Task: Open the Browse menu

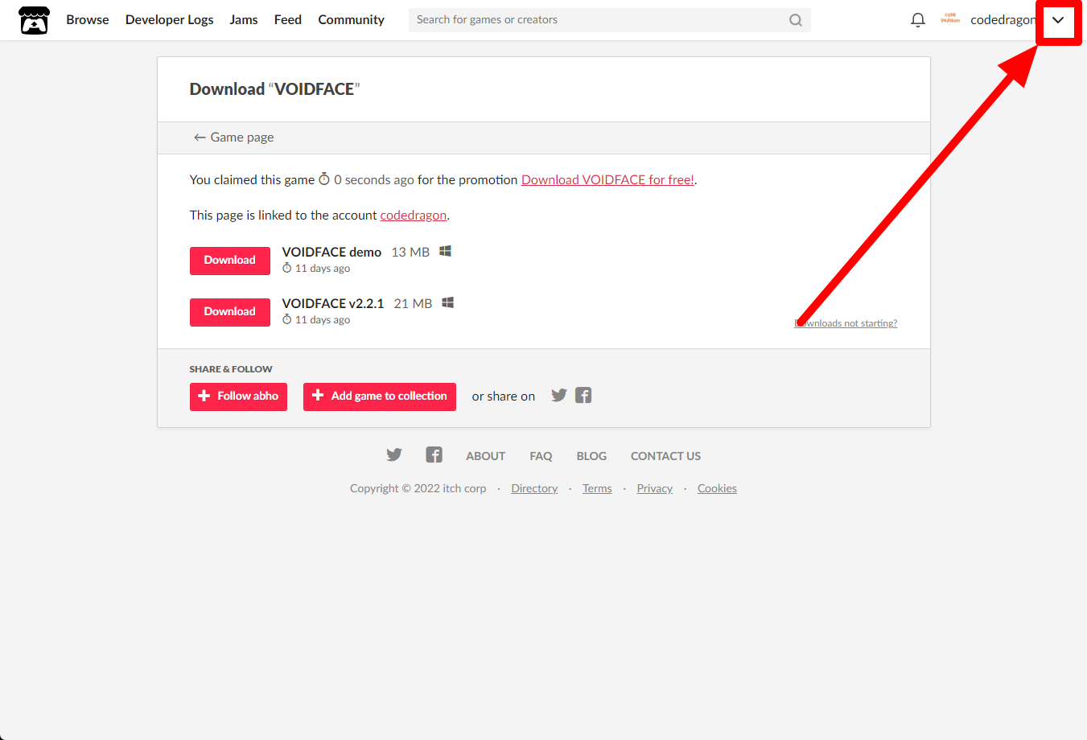Action: coord(88,20)
